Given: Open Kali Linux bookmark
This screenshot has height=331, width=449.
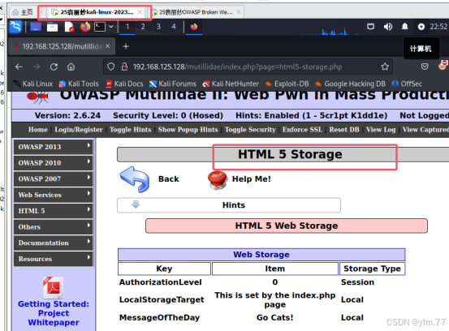Looking at the screenshot, I should click(33, 84).
